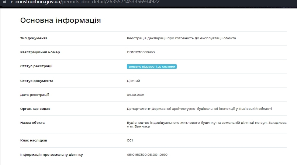The height and width of the screenshot is (165, 297).
Task: Click the 'Статус реєстрації' label
Action: 36,66
